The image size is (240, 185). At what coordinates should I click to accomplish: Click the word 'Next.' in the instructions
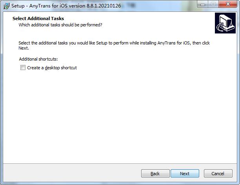(x=24, y=48)
